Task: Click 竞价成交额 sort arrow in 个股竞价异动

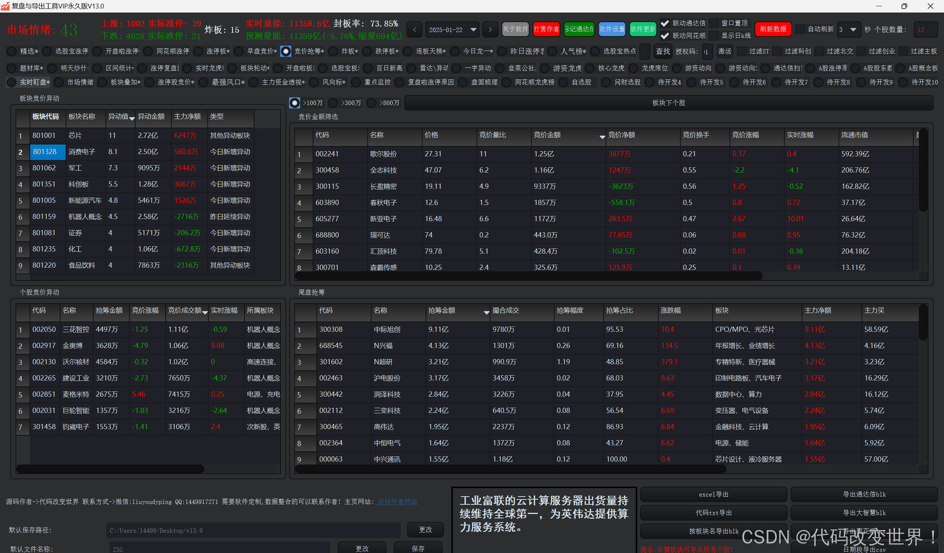Action: coord(205,312)
